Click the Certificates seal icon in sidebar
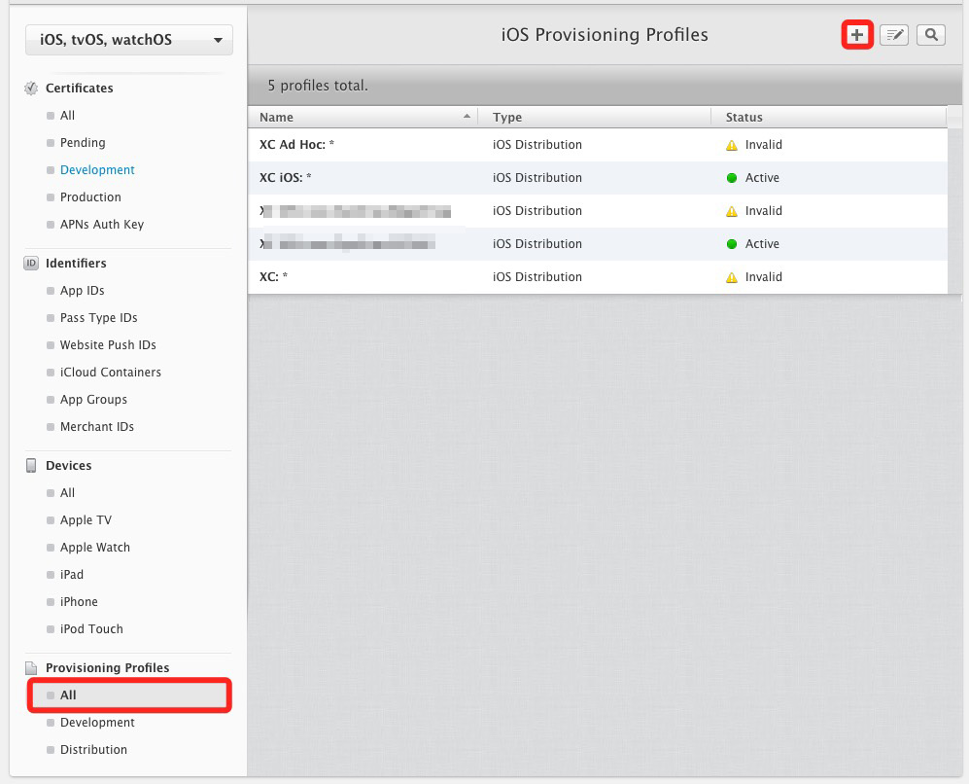Image resolution: width=969 pixels, height=784 pixels. [x=30, y=88]
